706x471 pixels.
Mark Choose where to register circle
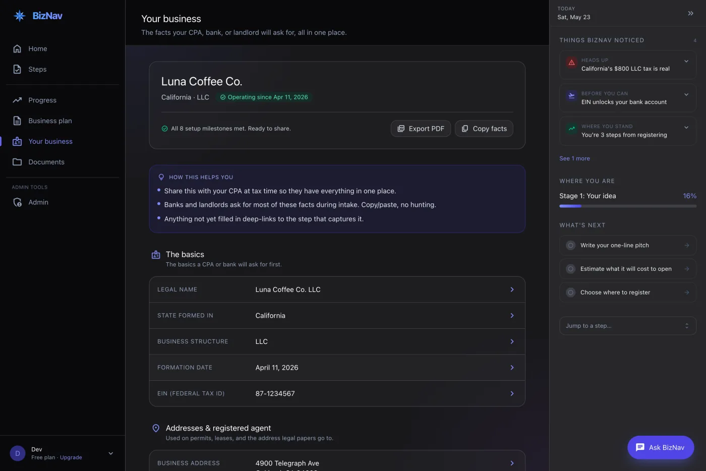coord(570,292)
